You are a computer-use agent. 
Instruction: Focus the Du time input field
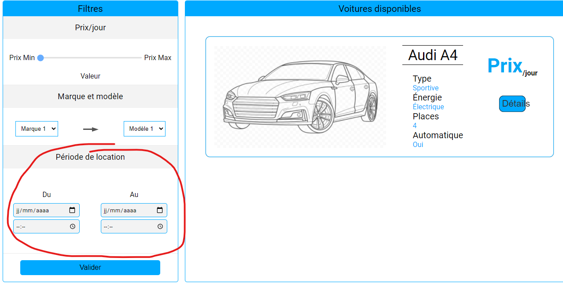click(x=46, y=226)
